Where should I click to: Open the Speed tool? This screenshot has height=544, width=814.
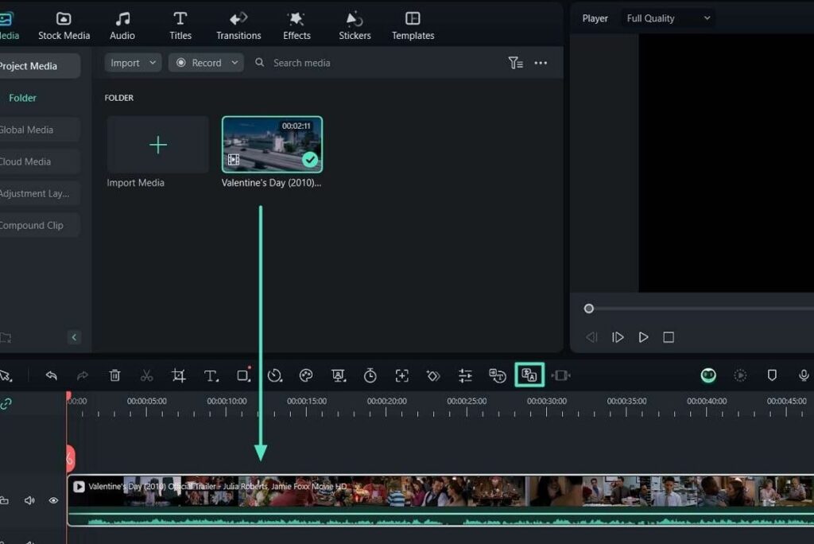tap(274, 375)
